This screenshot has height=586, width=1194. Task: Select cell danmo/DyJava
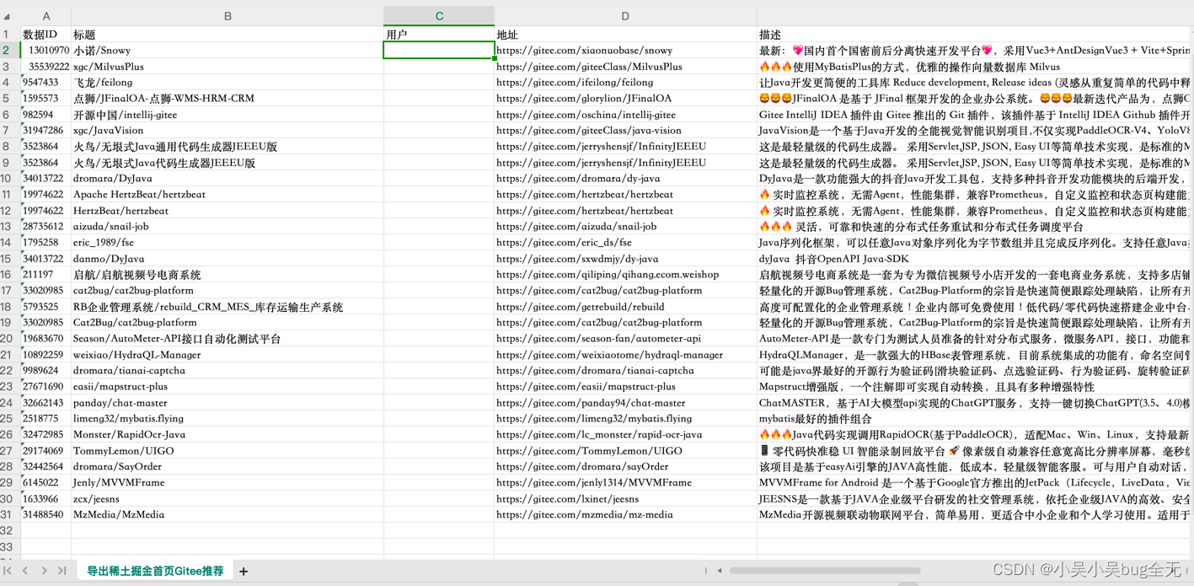(228, 259)
